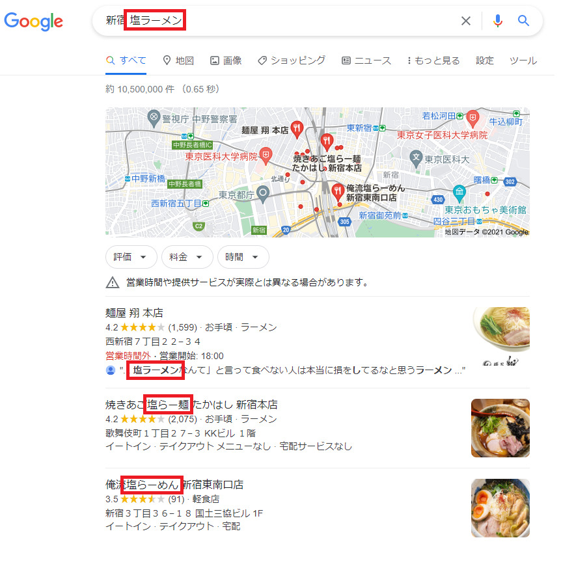Click the 麺屋 翔 本店 map pin
The image size is (561, 566).
pos(297,129)
